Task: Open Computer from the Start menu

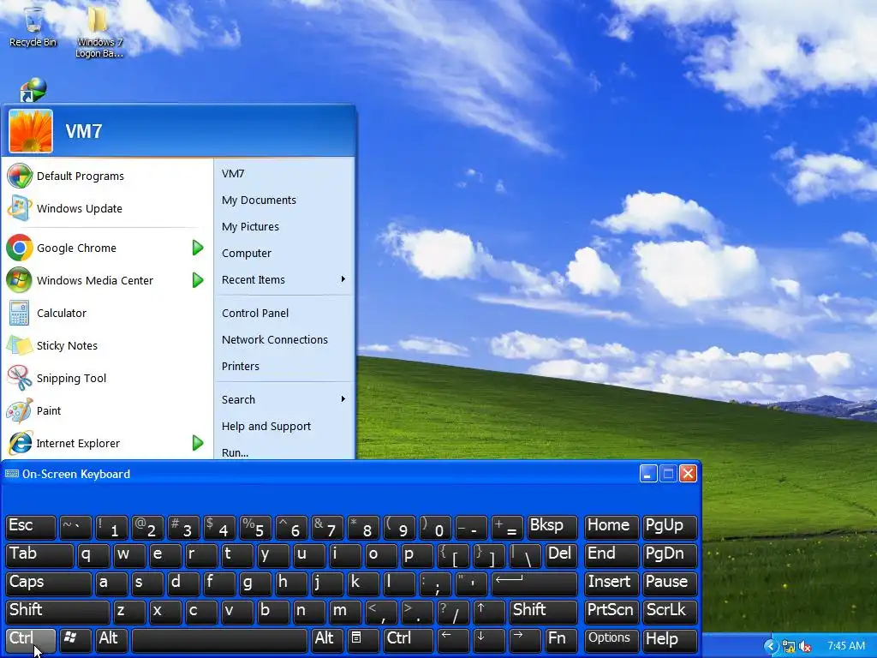Action: [284, 254]
